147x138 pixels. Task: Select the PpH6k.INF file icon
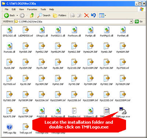point(107,46)
